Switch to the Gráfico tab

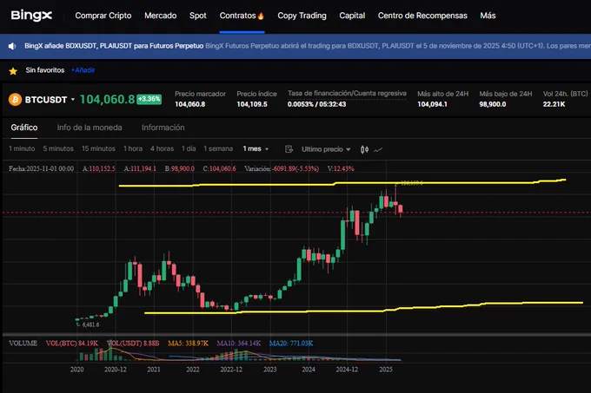click(x=24, y=128)
